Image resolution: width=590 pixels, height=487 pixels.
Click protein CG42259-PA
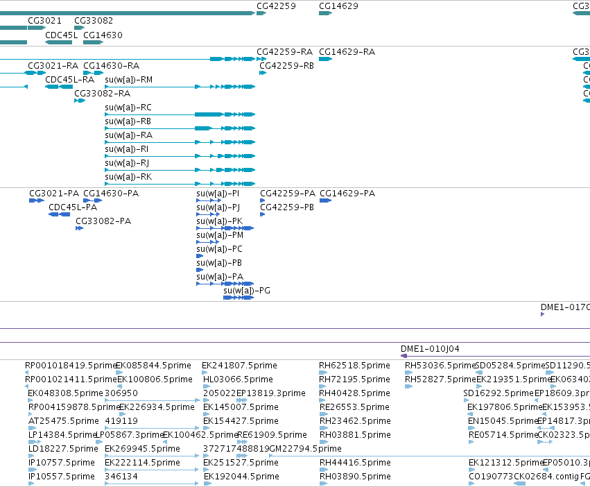click(x=288, y=194)
